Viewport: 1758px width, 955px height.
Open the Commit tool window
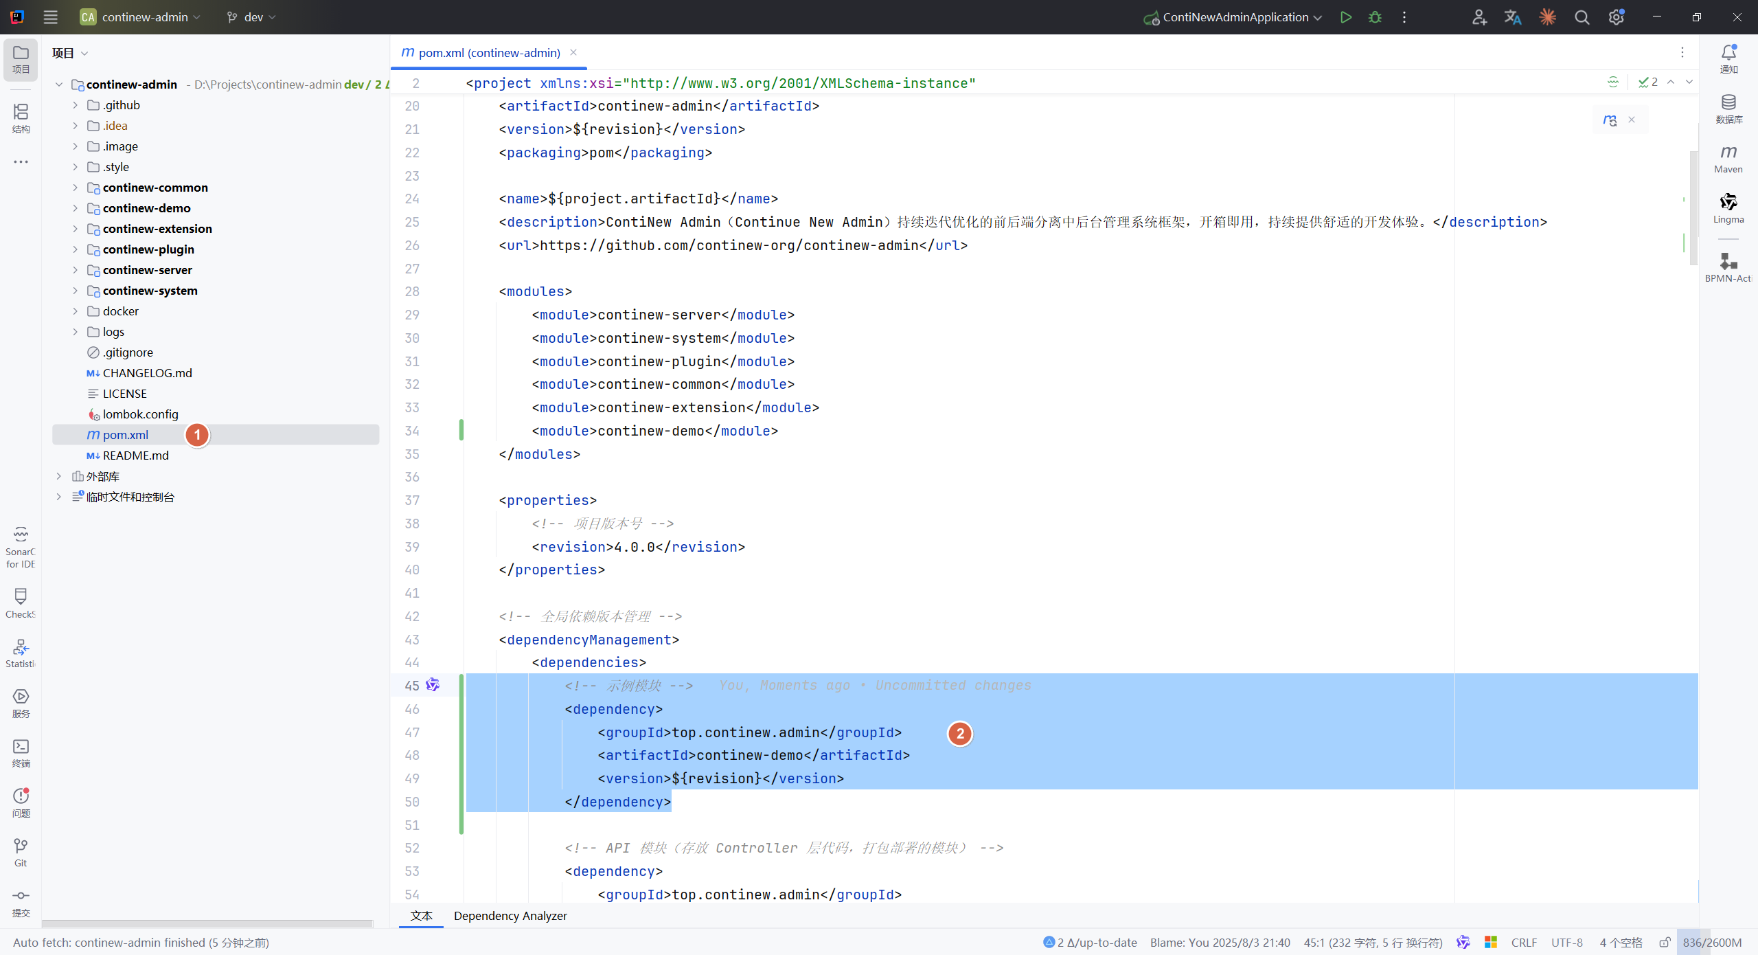(21, 903)
